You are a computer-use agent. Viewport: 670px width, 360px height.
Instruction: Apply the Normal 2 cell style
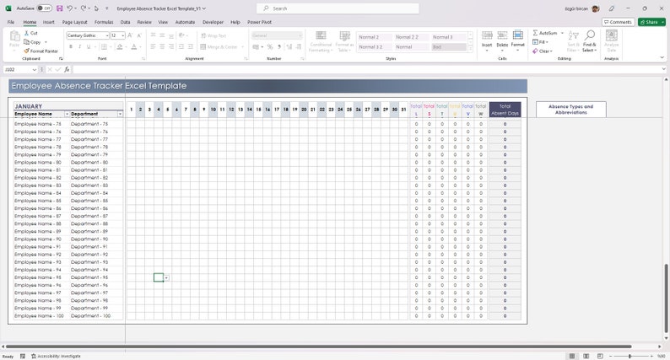tap(375, 37)
